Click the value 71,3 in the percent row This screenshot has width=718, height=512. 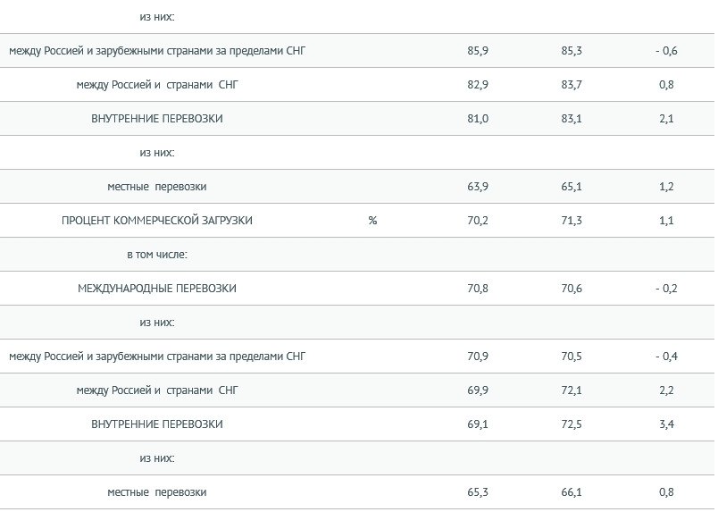pos(572,221)
